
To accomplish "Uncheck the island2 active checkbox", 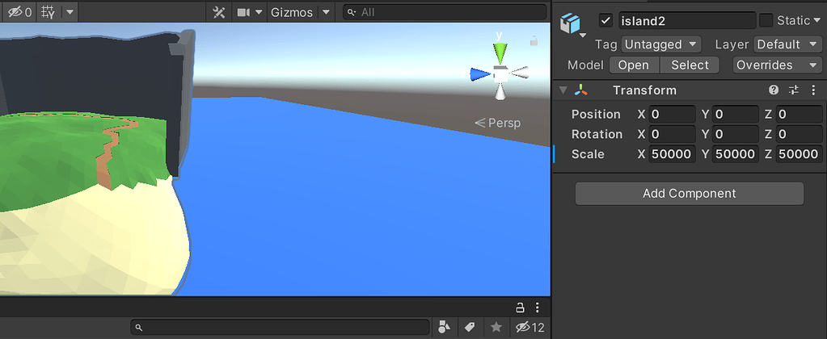I will pyautogui.click(x=605, y=20).
